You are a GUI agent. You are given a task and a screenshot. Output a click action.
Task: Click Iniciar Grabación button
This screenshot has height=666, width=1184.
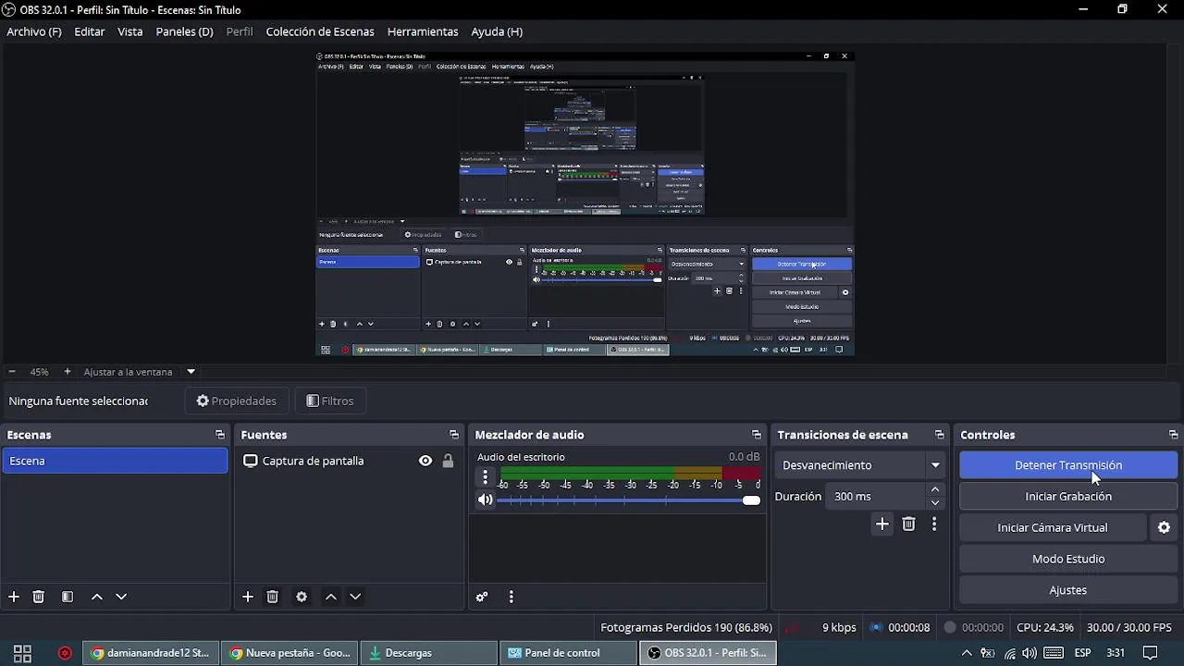1068,497
